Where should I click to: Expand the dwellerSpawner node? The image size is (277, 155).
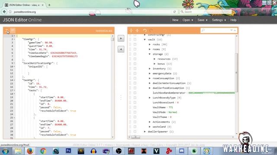click(x=145, y=131)
